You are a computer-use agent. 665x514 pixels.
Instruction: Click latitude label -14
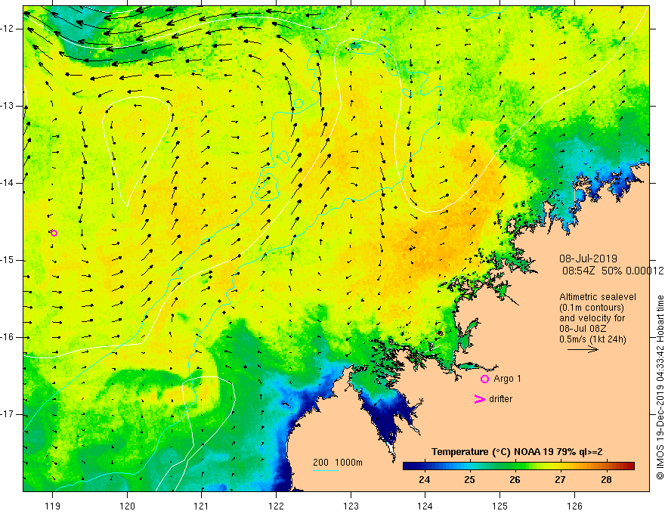8,183
